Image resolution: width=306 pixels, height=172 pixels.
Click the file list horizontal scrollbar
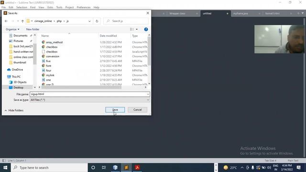coord(81,87)
